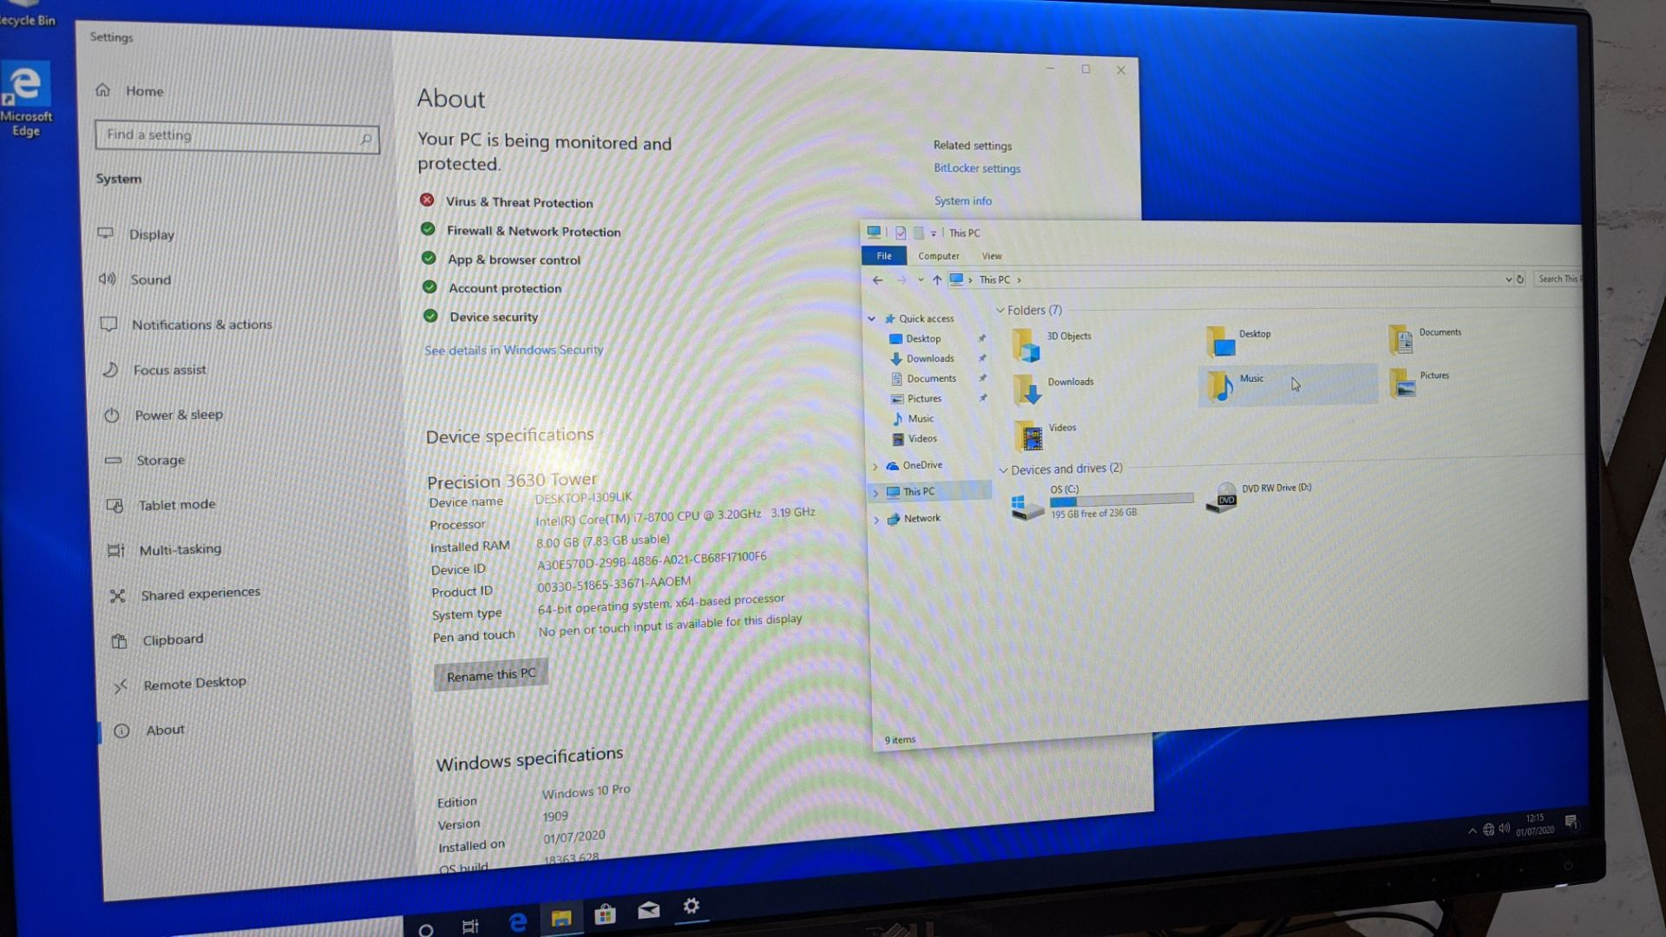Open the View ribbon tab
The image size is (1666, 937).
992,256
